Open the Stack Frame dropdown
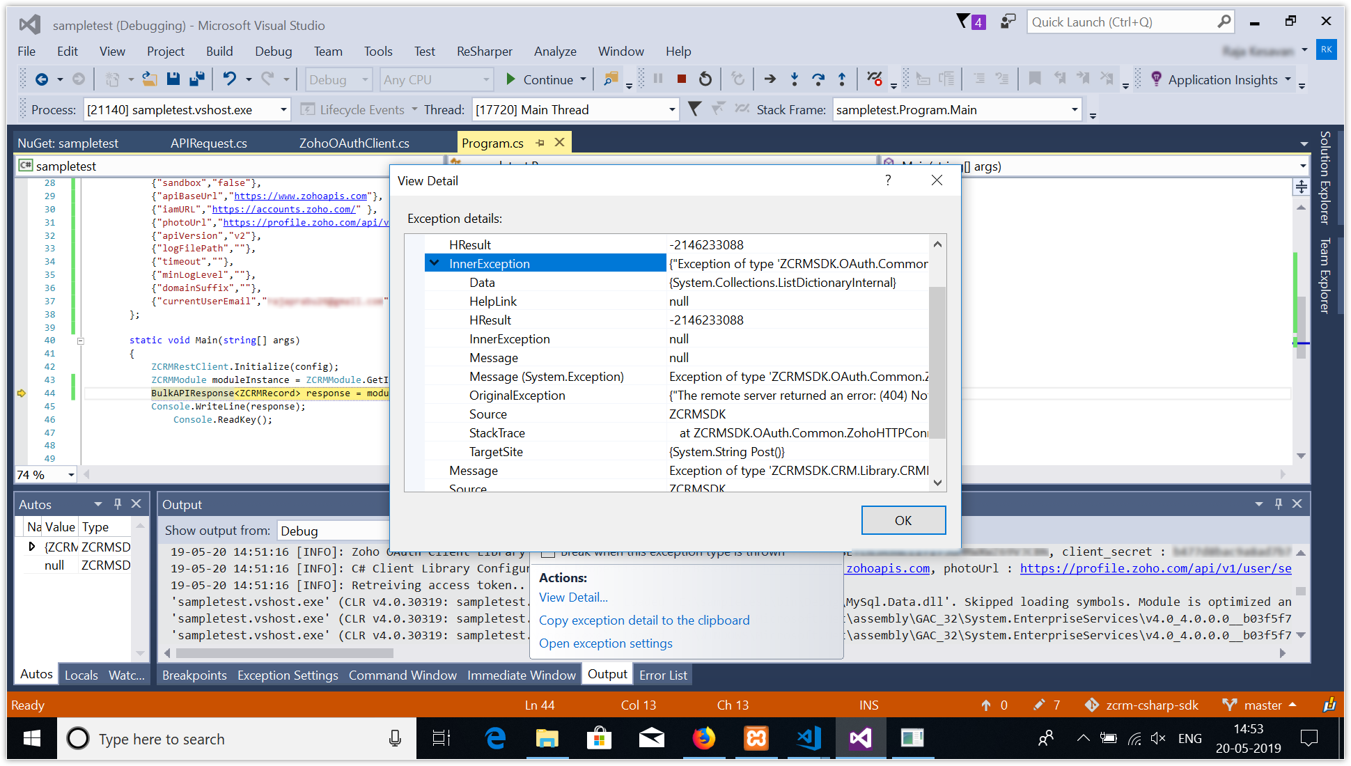Screen dimensions: 1351x766 pyautogui.click(x=1075, y=109)
